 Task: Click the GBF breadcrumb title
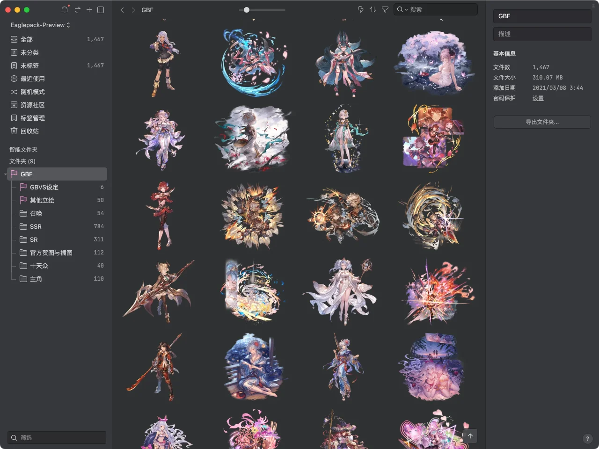(147, 10)
